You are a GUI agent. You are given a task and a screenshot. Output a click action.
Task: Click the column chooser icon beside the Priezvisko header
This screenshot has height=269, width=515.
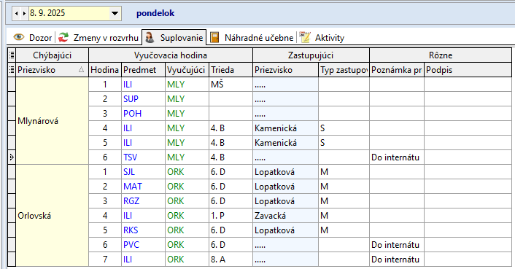click(x=12, y=69)
